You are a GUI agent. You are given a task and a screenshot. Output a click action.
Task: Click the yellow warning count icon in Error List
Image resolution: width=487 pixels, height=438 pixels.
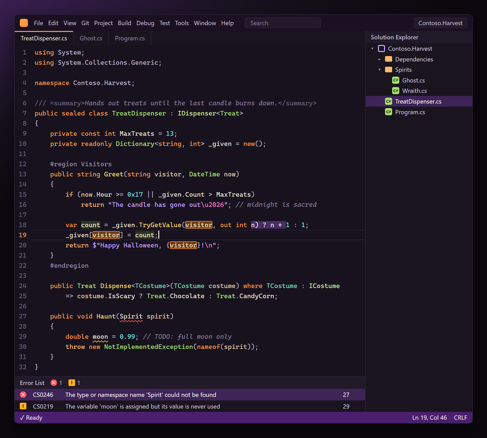click(72, 383)
